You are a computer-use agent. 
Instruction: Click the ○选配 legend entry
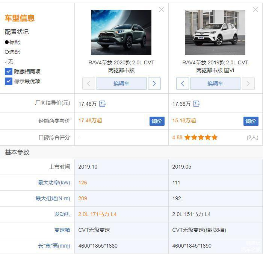12,52
